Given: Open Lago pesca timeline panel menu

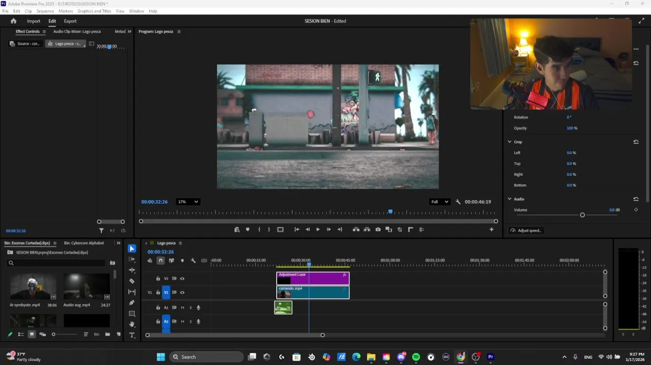Looking at the screenshot, I should point(180,243).
